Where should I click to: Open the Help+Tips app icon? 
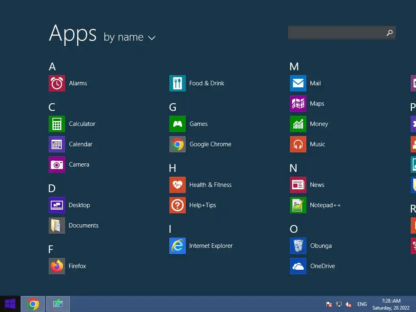[178, 205]
